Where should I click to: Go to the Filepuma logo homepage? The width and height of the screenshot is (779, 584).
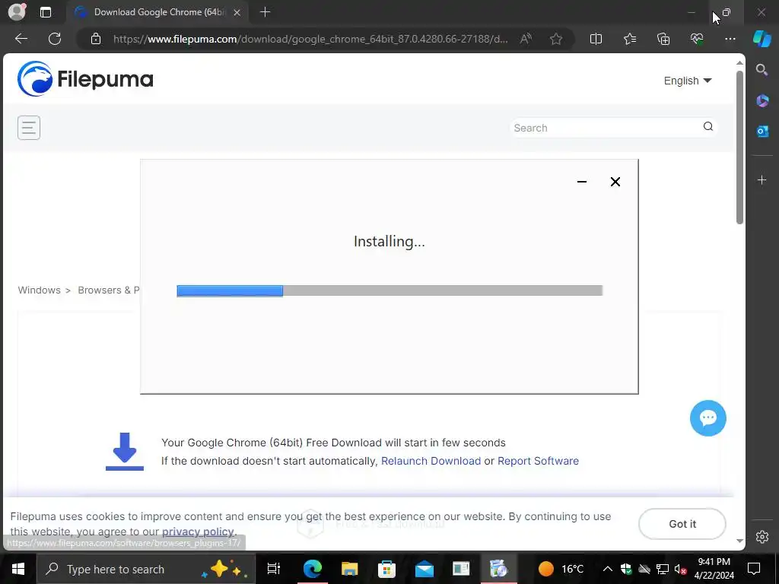point(85,78)
